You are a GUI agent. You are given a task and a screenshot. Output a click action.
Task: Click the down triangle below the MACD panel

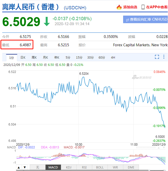click(25, 167)
